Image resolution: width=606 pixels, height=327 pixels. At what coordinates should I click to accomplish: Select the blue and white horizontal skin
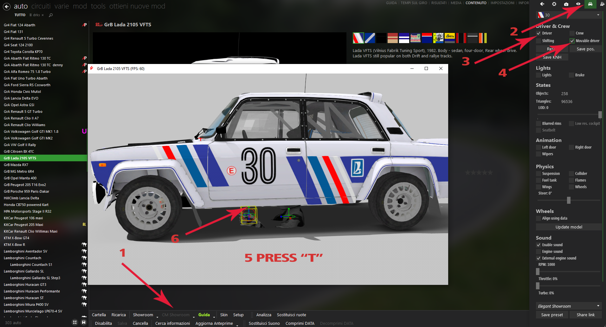click(x=404, y=38)
